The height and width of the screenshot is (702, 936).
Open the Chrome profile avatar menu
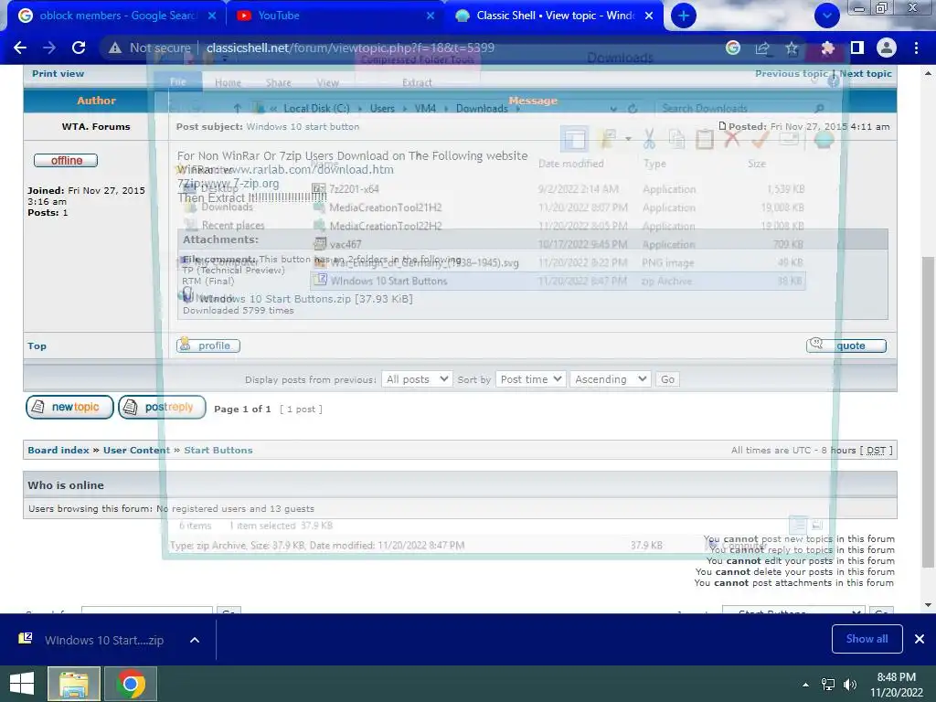(x=887, y=48)
